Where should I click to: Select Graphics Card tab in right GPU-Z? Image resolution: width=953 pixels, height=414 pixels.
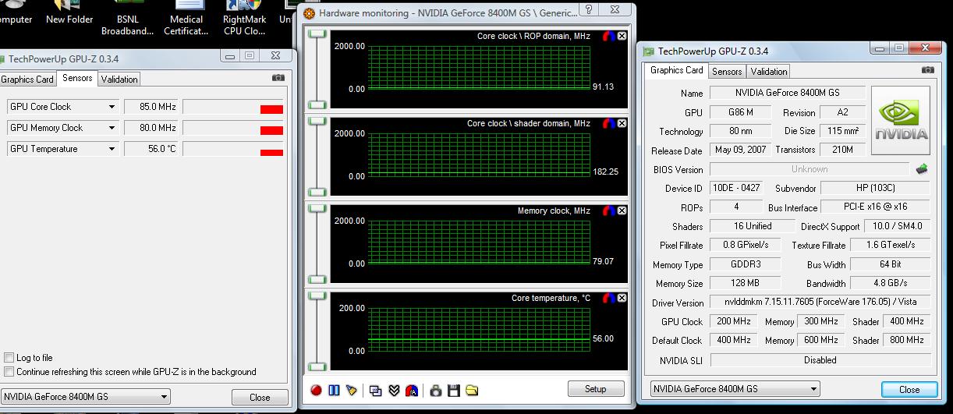coord(676,70)
